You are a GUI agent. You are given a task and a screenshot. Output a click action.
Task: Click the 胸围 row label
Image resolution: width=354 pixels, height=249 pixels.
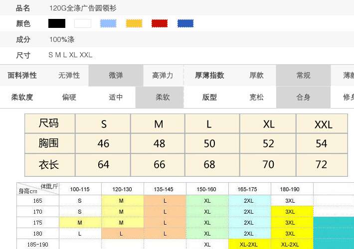tap(49, 143)
